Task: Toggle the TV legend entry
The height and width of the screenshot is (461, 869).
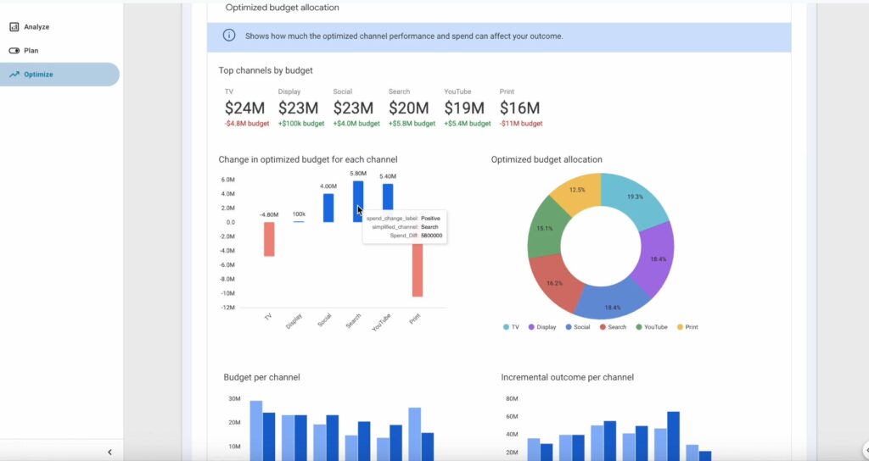Action: pos(510,326)
